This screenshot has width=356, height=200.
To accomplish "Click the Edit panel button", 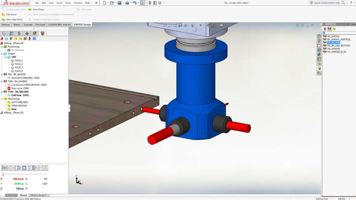I will click(x=9, y=15).
